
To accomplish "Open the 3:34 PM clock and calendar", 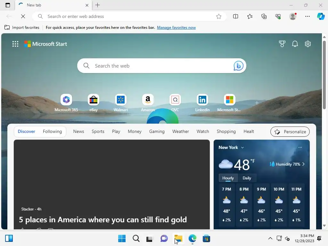I will click(x=304, y=238).
